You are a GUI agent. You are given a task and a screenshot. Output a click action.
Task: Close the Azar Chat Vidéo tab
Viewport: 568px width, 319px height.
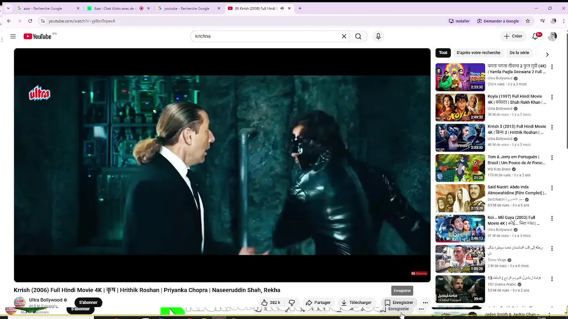click(149, 8)
